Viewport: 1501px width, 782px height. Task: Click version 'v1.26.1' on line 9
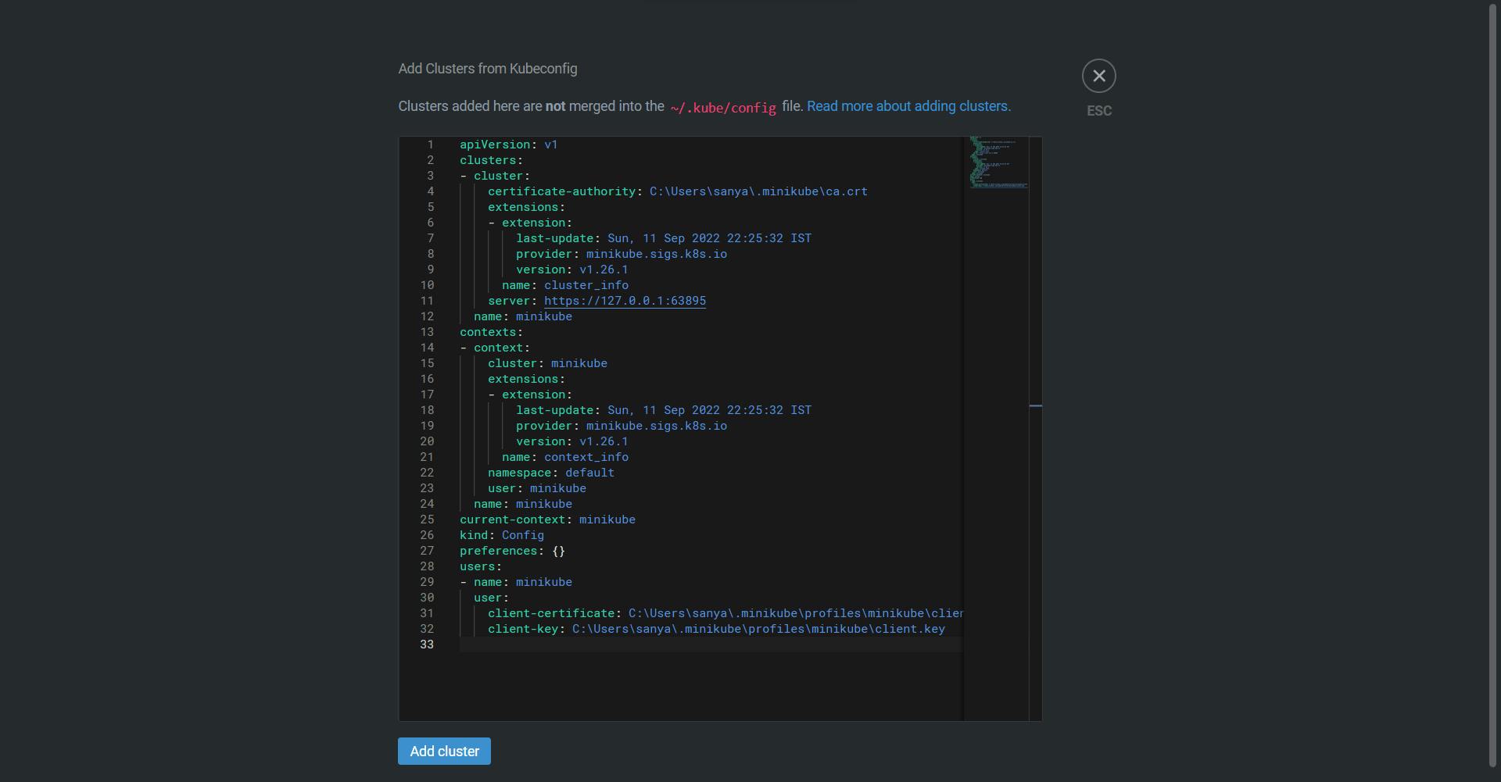tap(604, 270)
